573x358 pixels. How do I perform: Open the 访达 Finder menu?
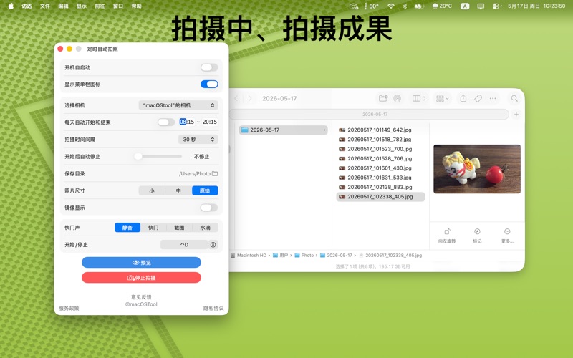(x=27, y=6)
